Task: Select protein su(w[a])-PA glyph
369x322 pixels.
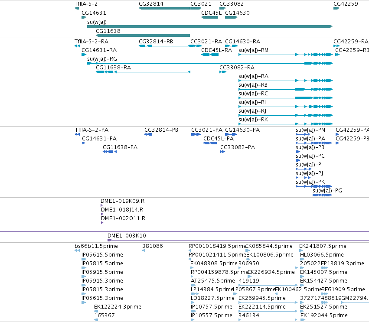Action: pos(313,143)
